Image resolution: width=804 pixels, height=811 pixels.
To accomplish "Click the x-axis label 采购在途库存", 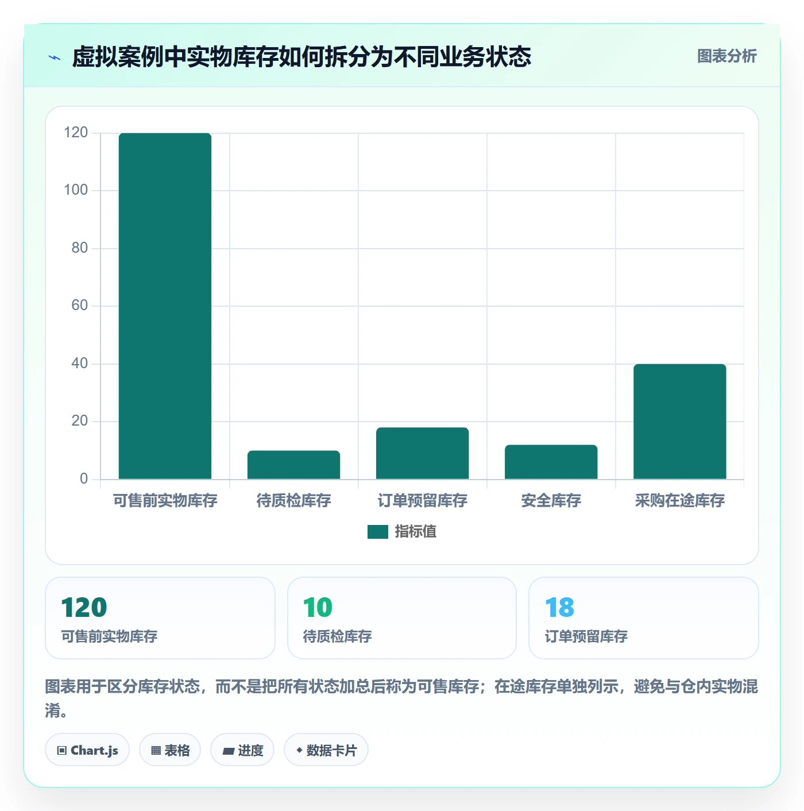I will [x=679, y=501].
